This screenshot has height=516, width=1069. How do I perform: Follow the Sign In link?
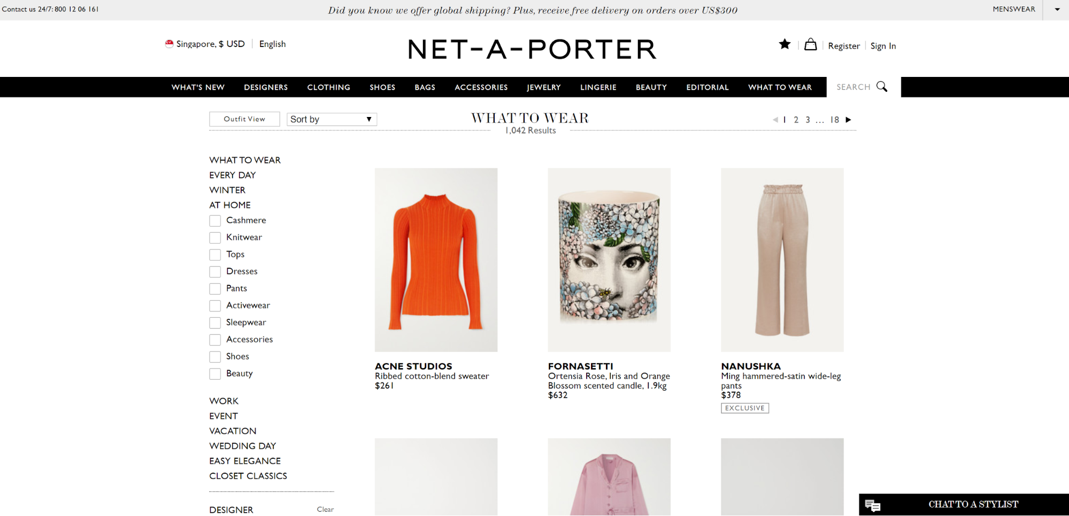tap(883, 46)
